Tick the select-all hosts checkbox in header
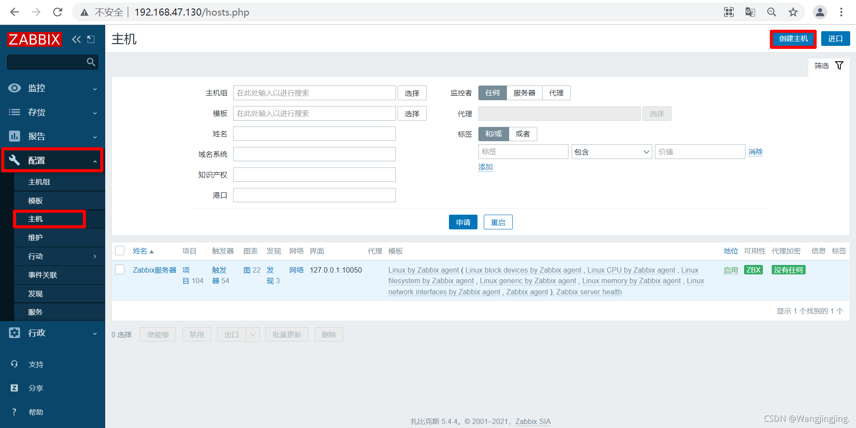Screen dimensions: 856x428 120,250
